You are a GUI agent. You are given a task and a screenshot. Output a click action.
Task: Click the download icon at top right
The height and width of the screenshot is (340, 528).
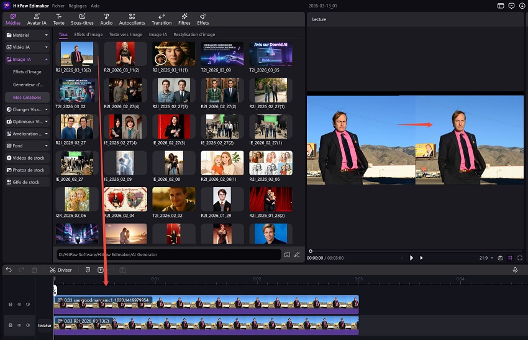(522, 6)
